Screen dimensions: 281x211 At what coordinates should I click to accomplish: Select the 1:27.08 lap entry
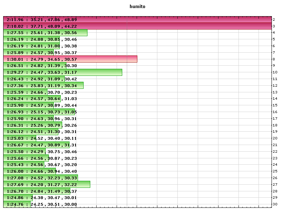35,178
